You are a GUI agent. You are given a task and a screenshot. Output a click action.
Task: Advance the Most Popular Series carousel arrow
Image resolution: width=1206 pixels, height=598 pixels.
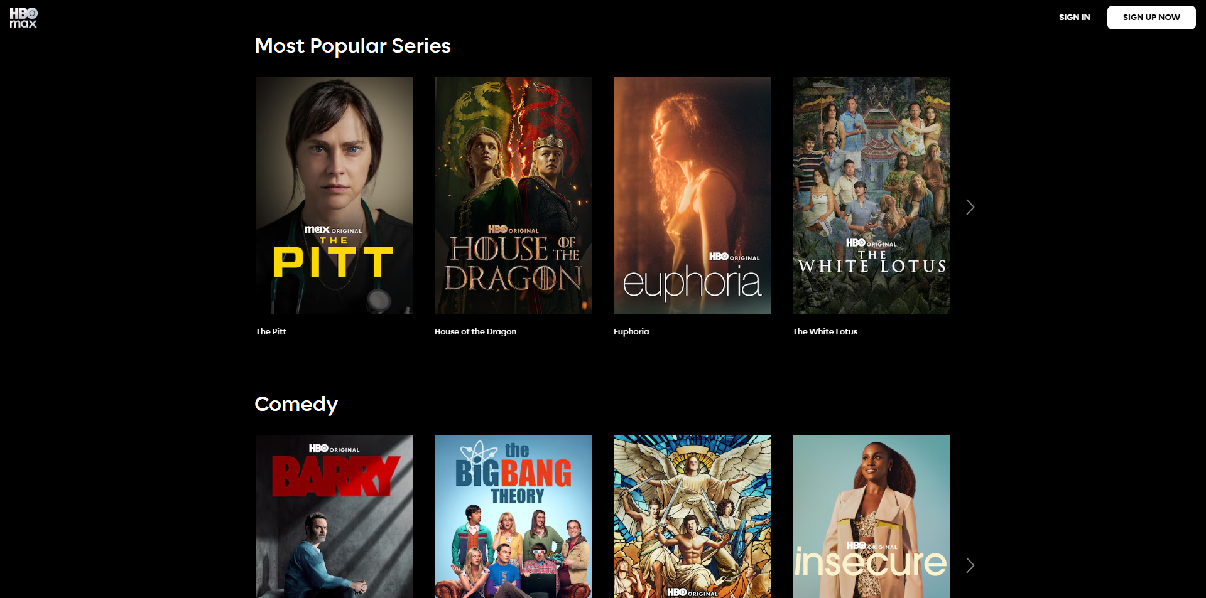click(x=970, y=207)
